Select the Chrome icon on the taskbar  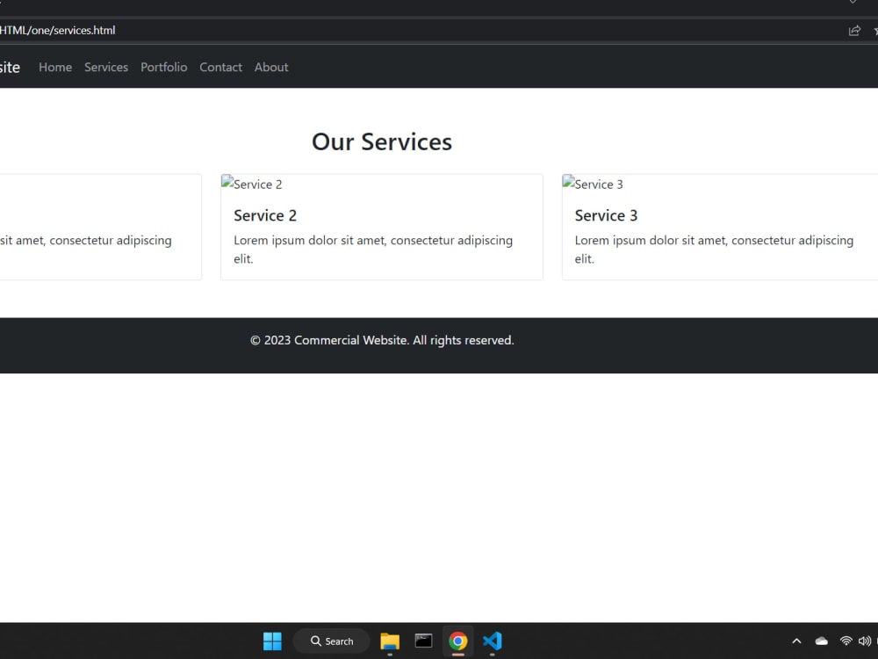(x=457, y=641)
